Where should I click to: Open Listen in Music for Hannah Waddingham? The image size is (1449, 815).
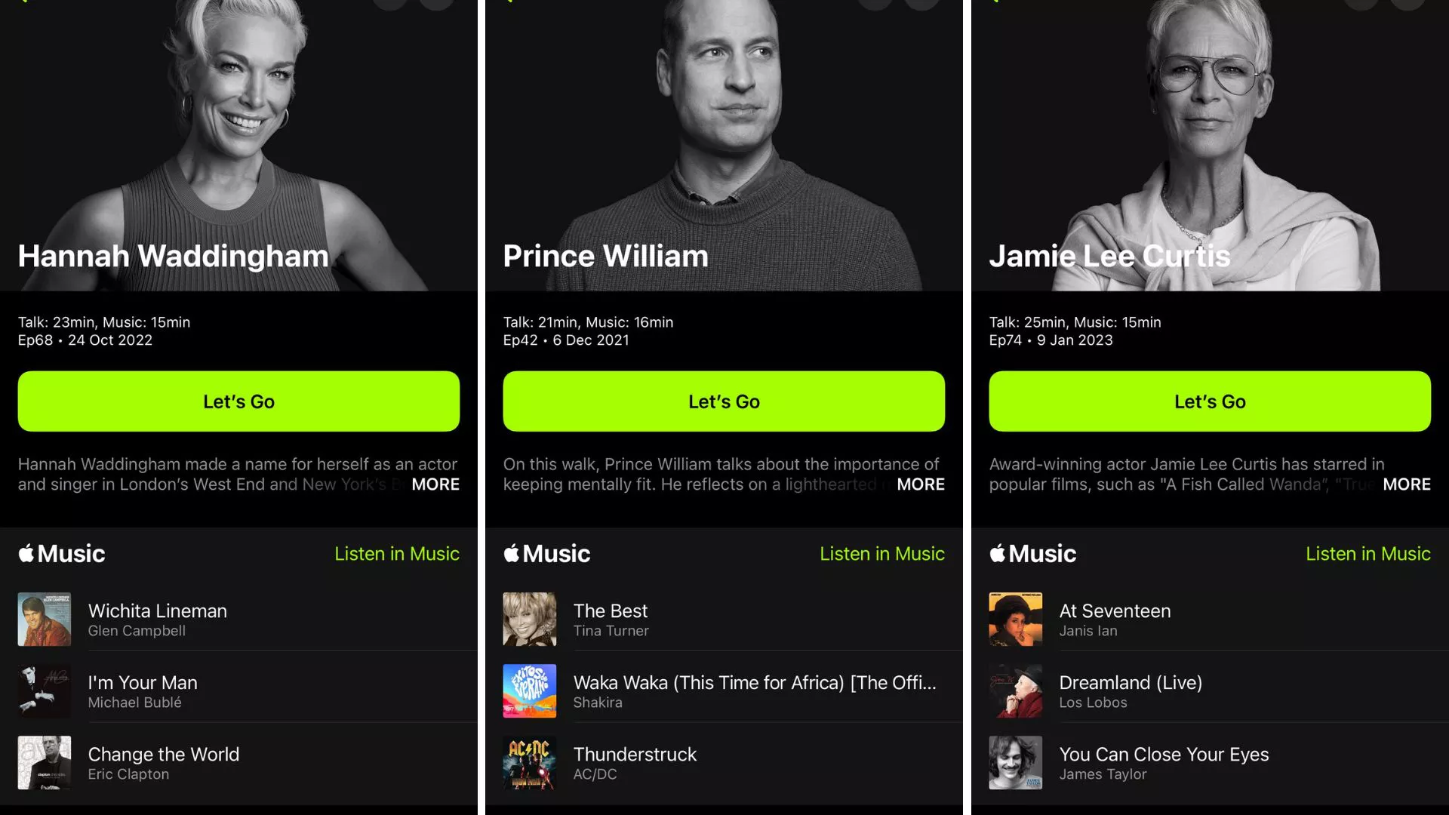[397, 553]
